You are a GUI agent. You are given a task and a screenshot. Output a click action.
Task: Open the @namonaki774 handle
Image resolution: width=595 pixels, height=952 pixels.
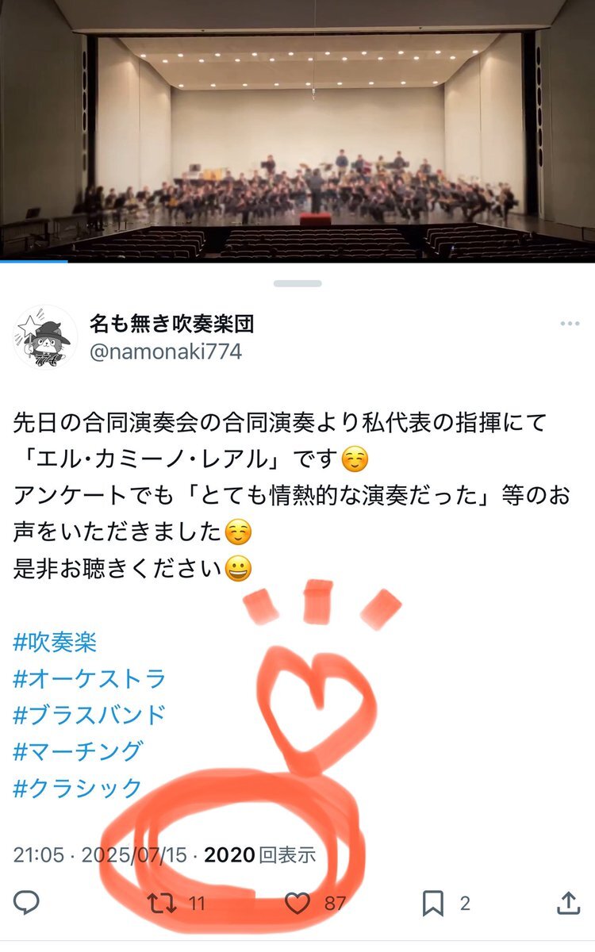click(166, 351)
